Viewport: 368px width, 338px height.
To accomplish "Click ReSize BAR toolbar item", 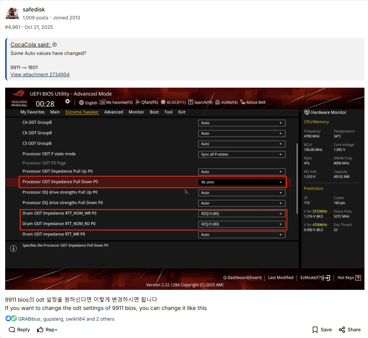I will click(x=253, y=102).
